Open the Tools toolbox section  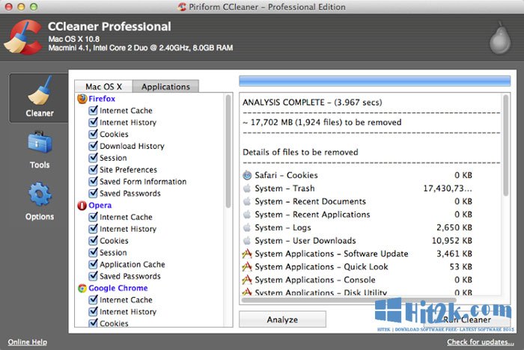(40, 150)
